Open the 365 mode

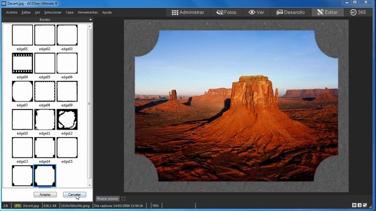[358, 12]
